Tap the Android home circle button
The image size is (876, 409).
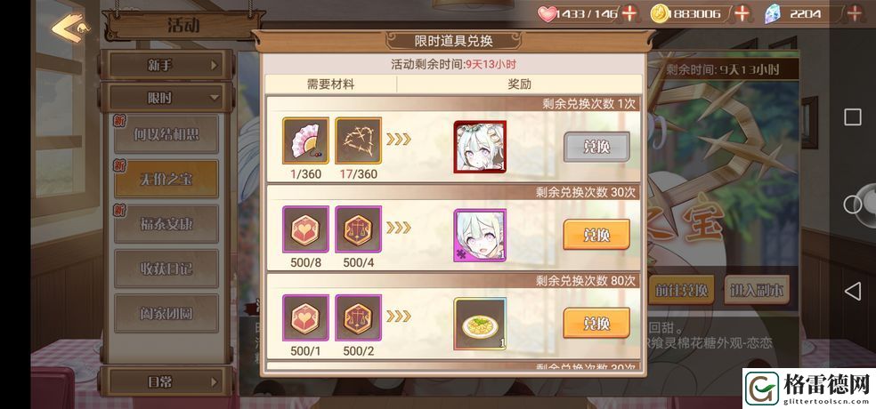(x=853, y=204)
